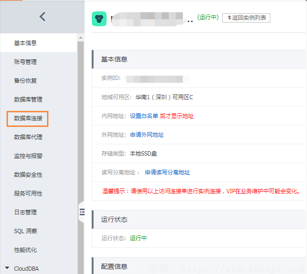307x274 pixels.
Task: Open 性能优化 in the sidebar
Action: (x=25, y=250)
